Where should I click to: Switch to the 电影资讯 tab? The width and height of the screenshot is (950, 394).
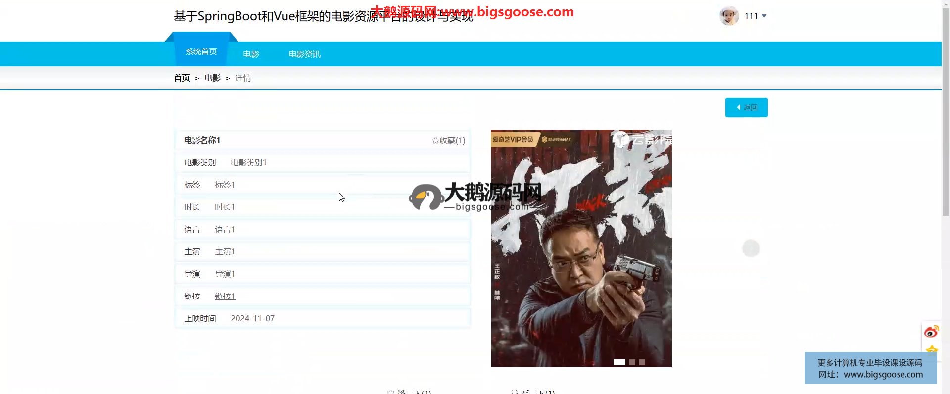click(x=304, y=54)
